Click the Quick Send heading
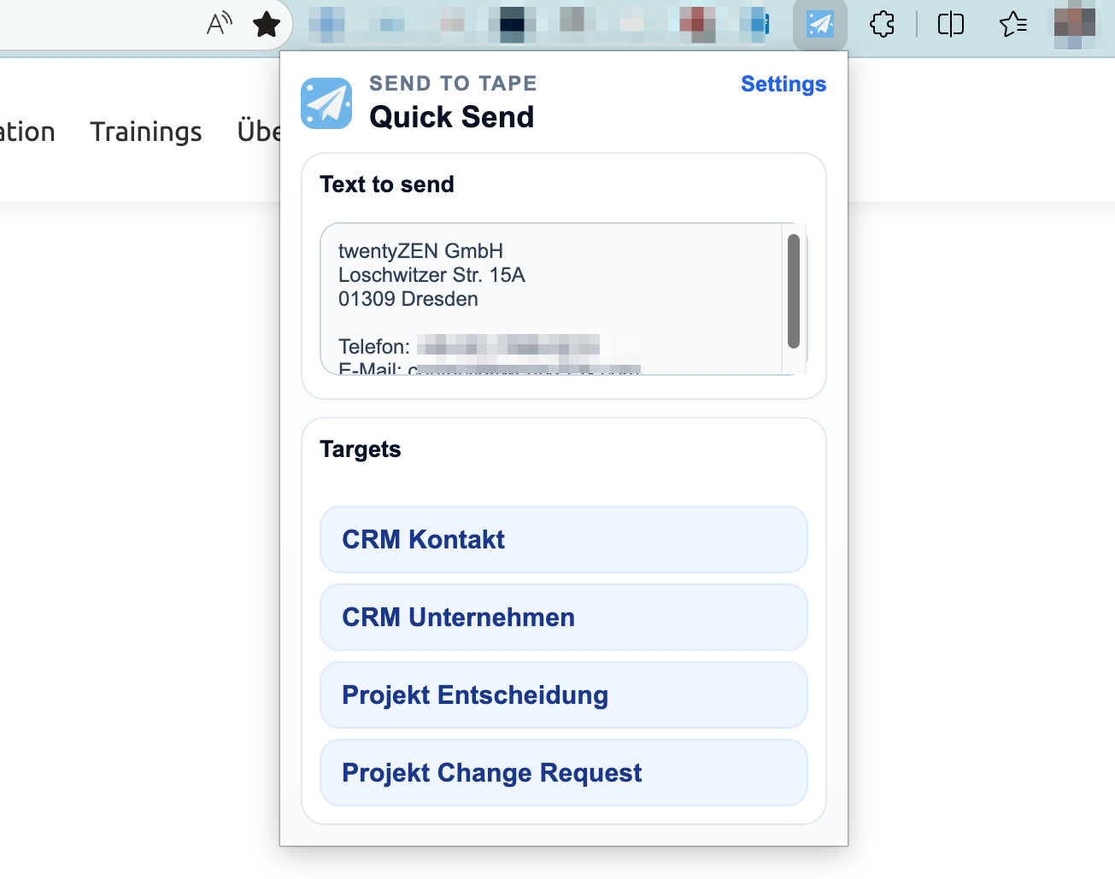Viewport: 1115px width, 879px height. [451, 117]
